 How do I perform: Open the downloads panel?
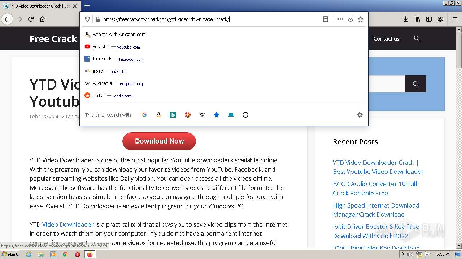click(x=406, y=19)
